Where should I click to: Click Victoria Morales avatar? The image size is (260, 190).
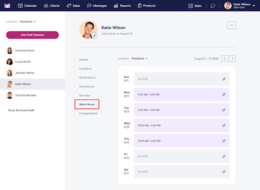10,95
